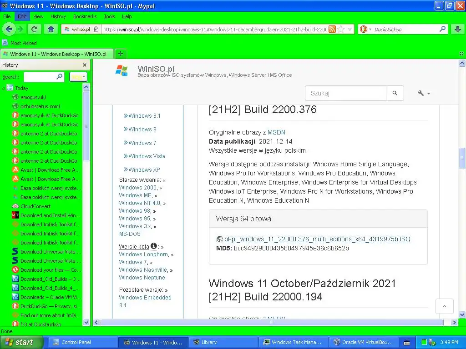Click the Most Visited bookmark icon

[5, 43]
